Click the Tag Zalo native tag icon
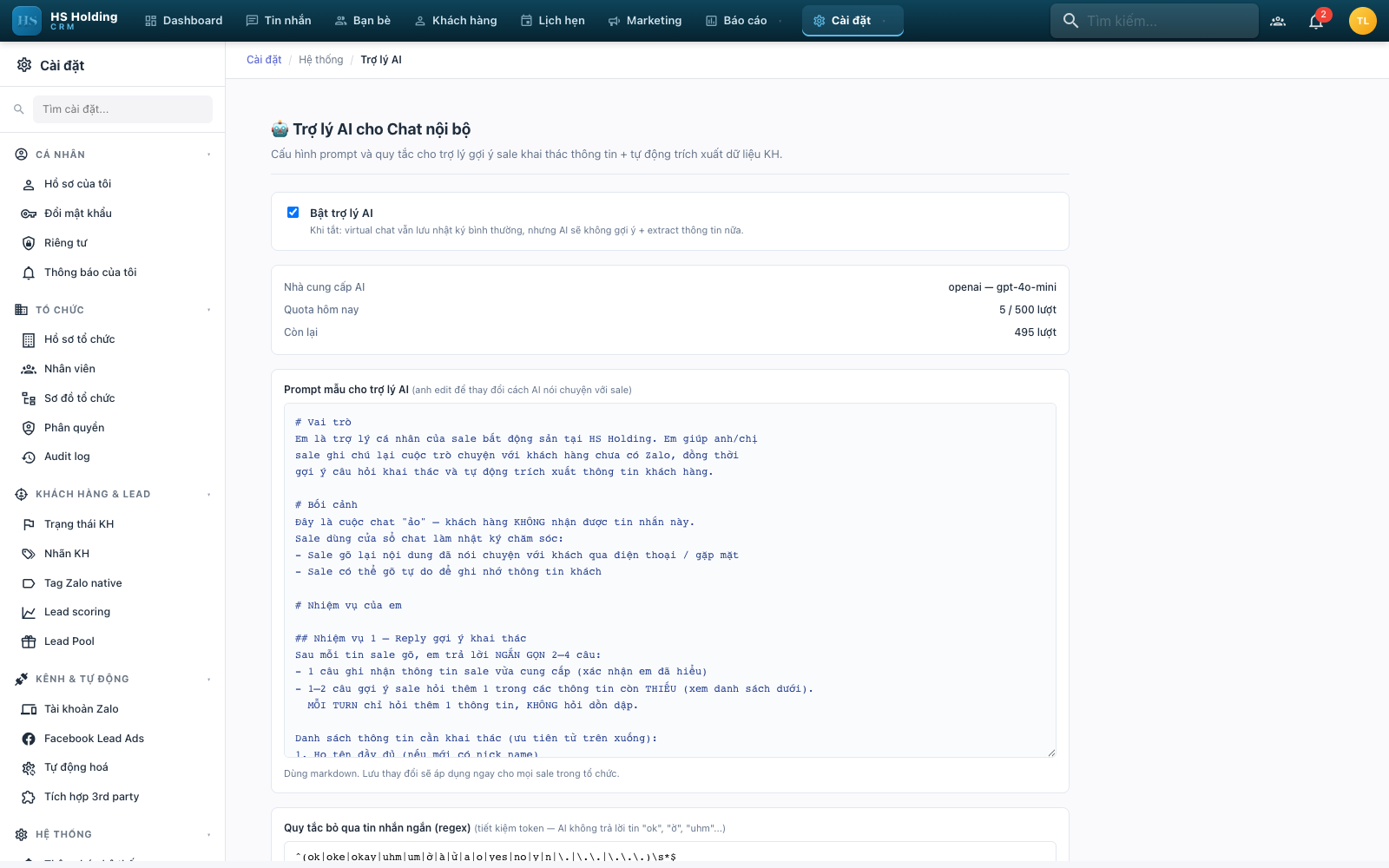1389x868 pixels. pyautogui.click(x=29, y=583)
